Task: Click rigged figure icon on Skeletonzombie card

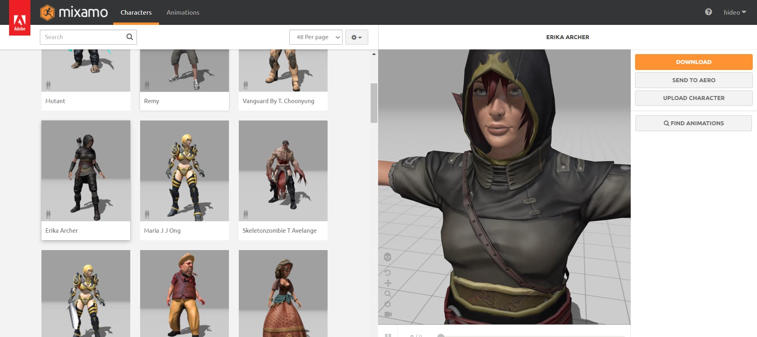Action: pos(245,215)
